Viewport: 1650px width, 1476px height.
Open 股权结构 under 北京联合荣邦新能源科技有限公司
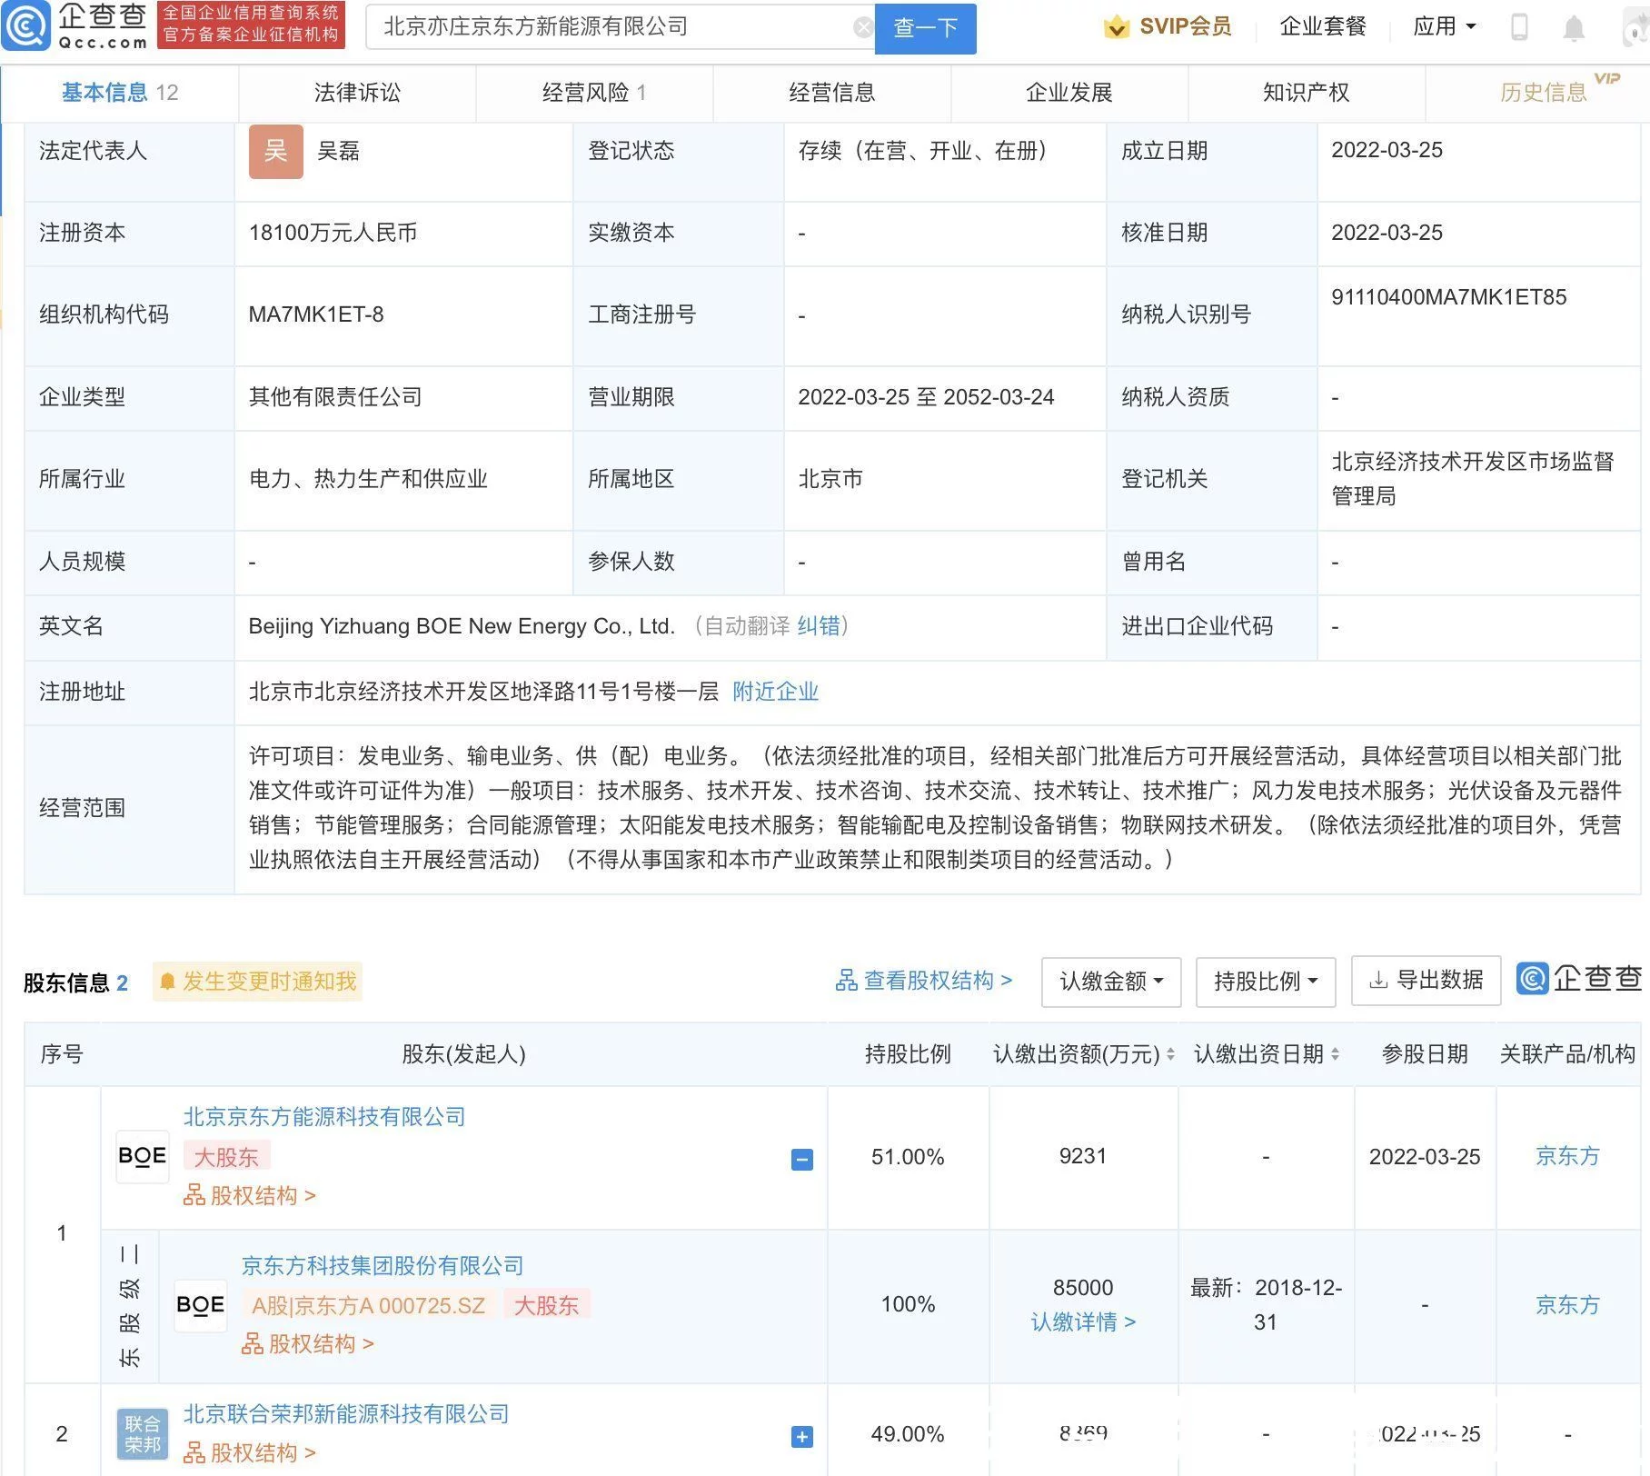[x=250, y=1453]
